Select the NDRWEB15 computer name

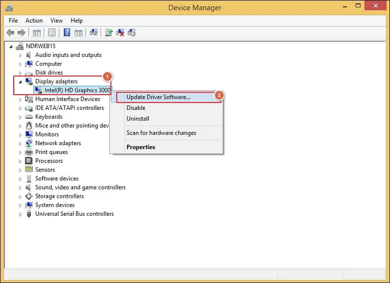coord(41,46)
